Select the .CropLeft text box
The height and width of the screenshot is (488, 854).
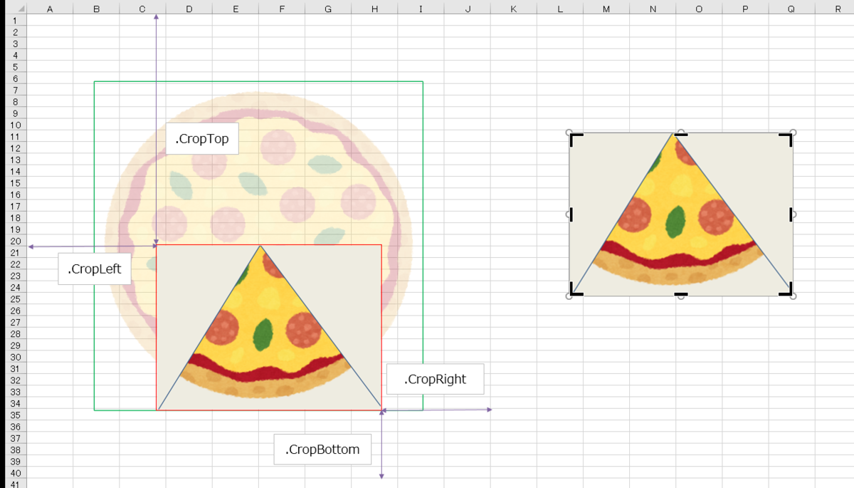[95, 269]
